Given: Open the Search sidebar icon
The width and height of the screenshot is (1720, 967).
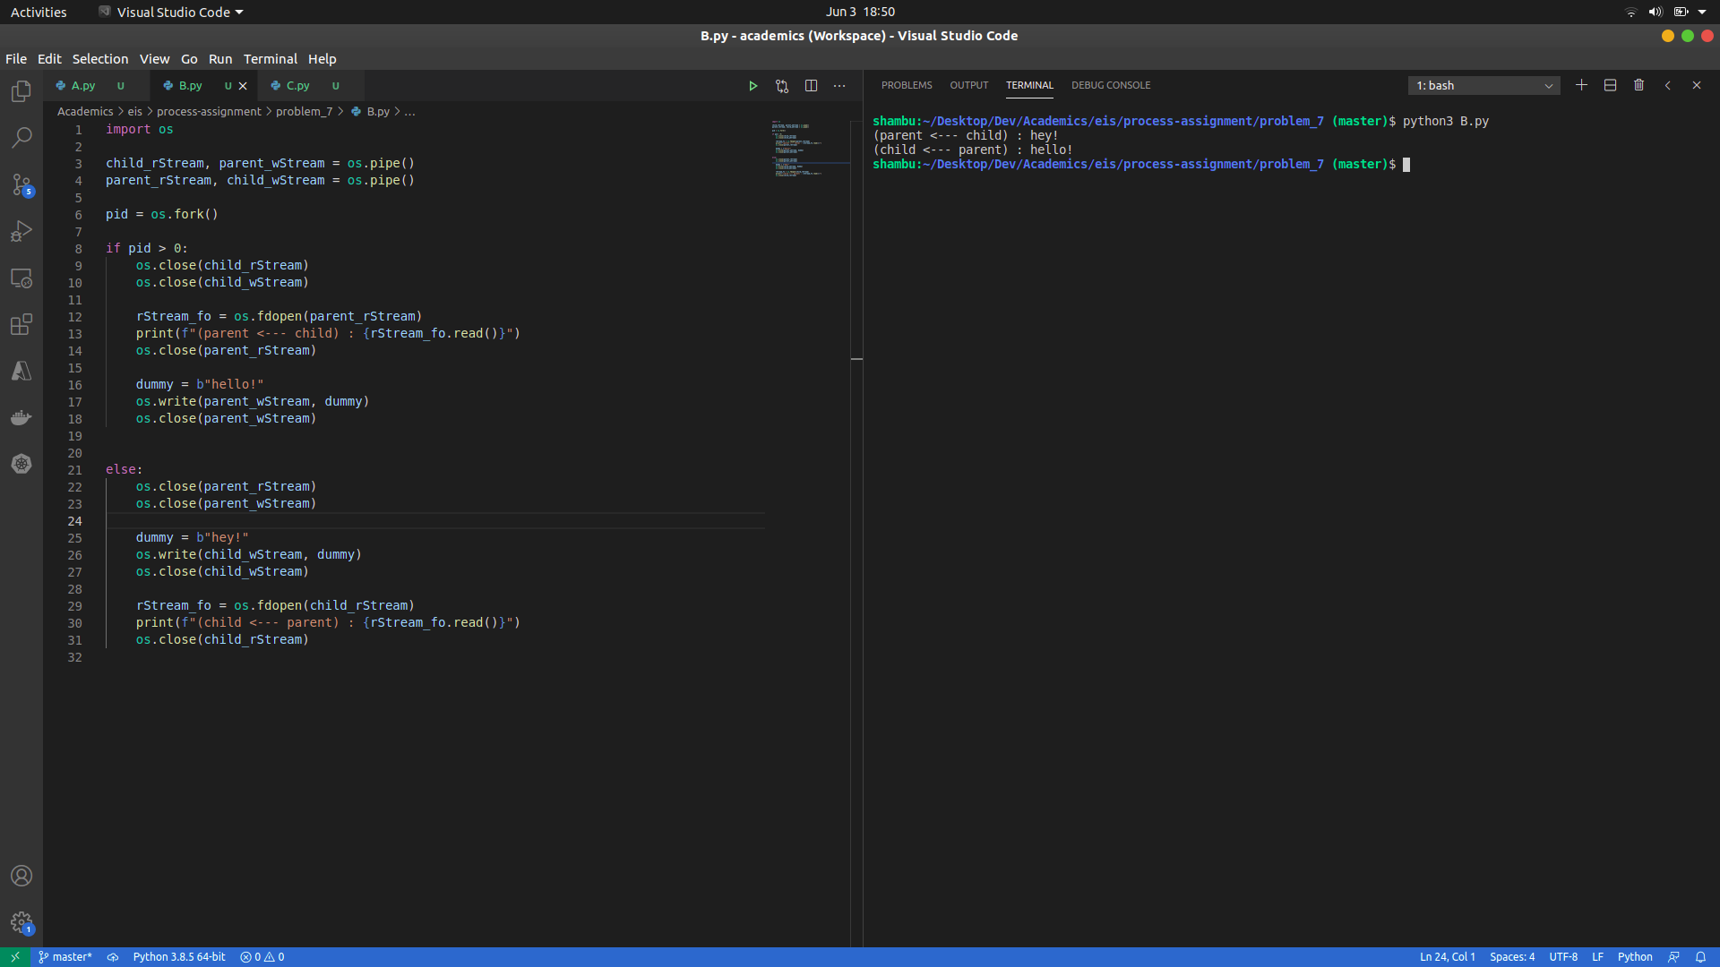Looking at the screenshot, I should (21, 138).
